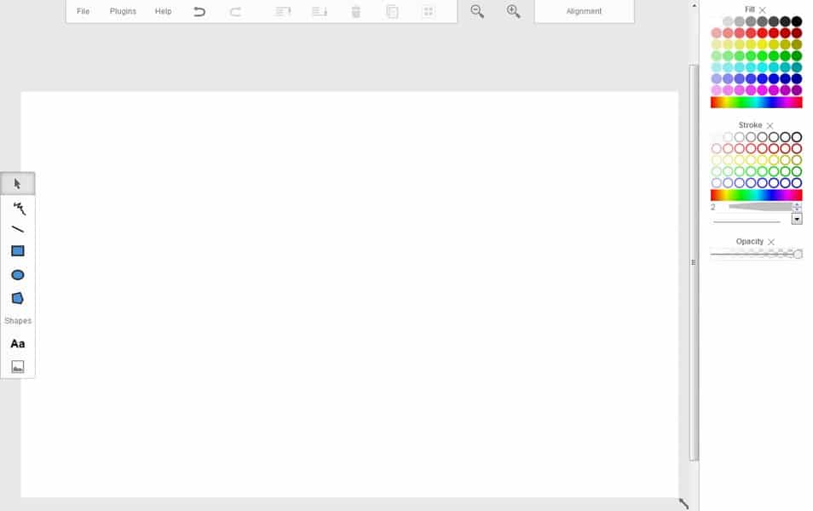This screenshot has height=511, width=813.
Task: Choose the Rectangle tool
Action: coord(18,250)
